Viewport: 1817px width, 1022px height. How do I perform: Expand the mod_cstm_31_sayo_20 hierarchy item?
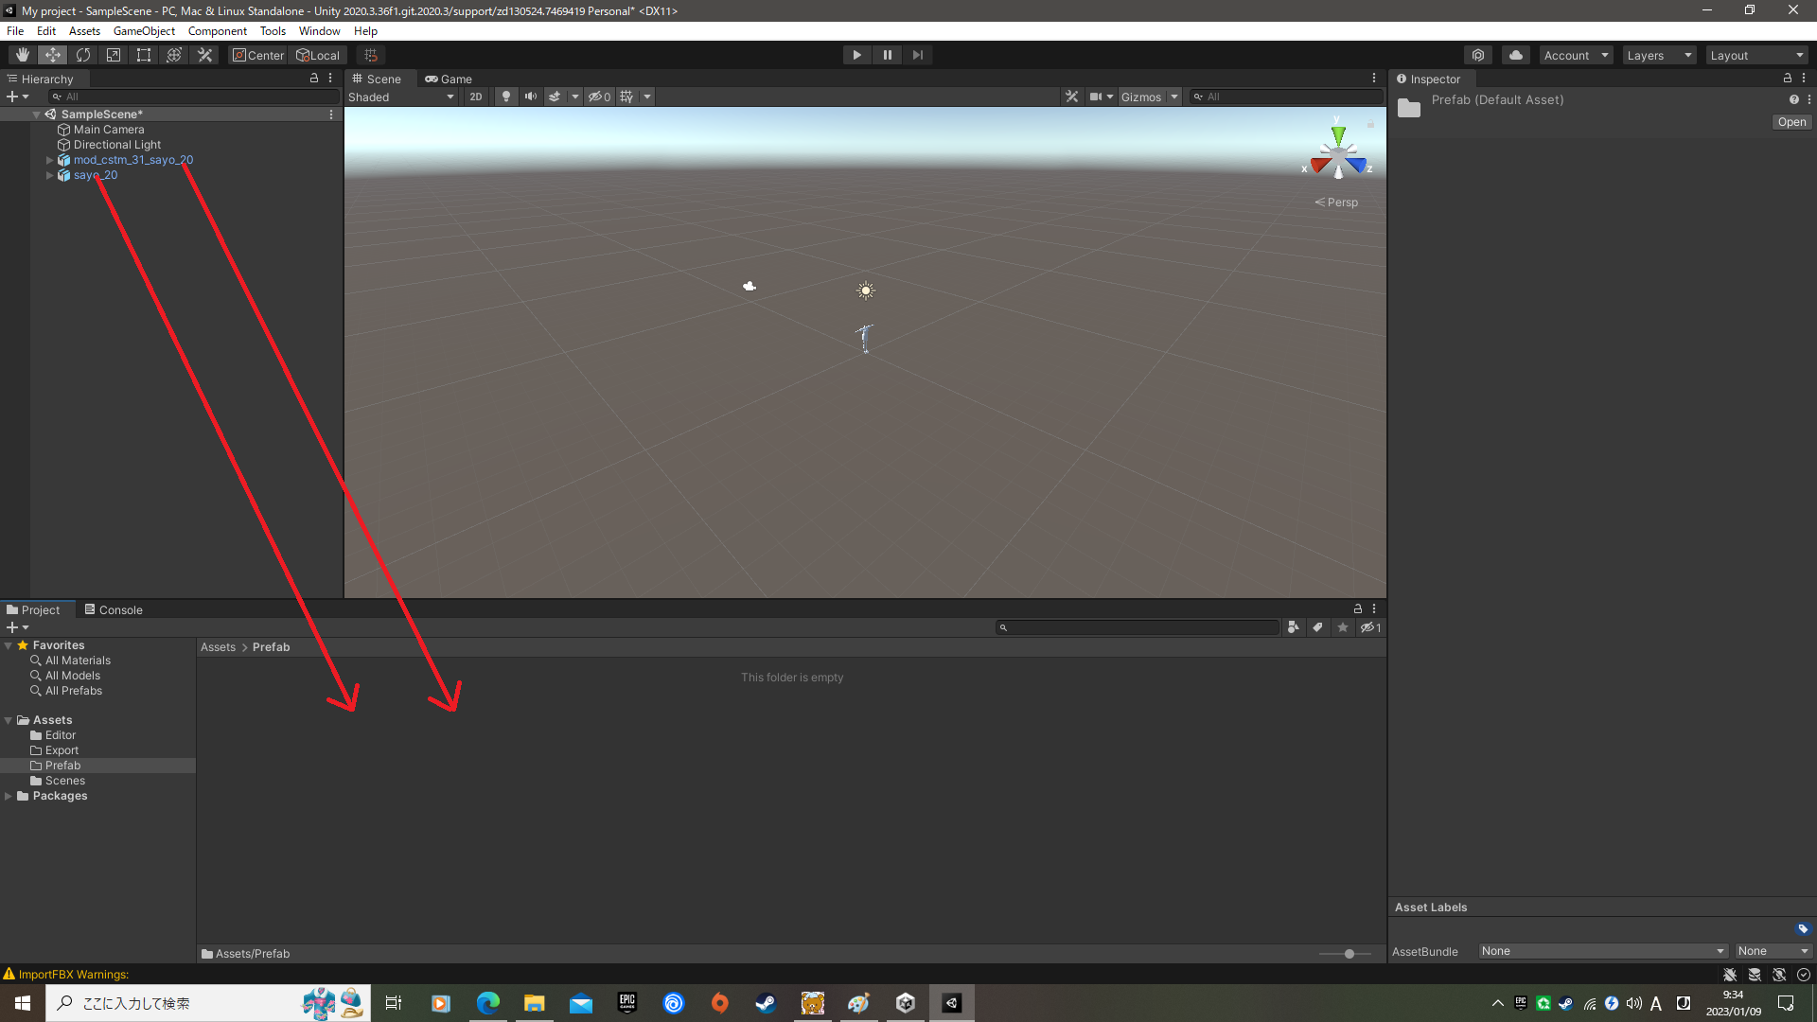[x=50, y=160]
